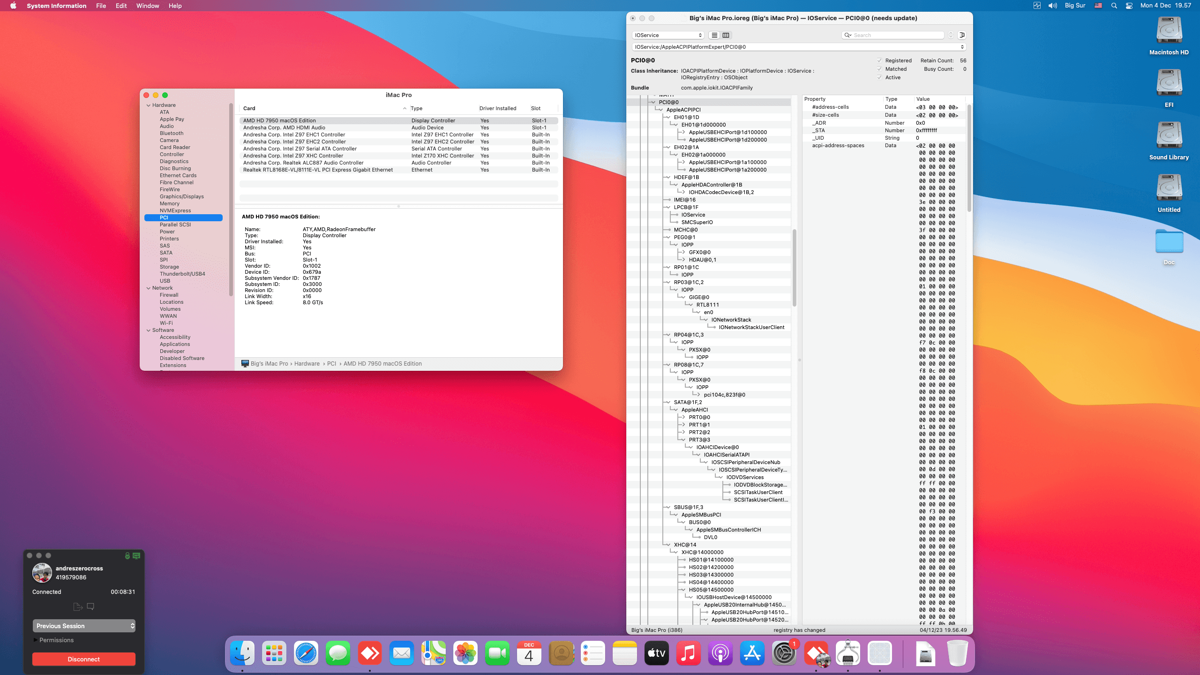Open the File menu
The height and width of the screenshot is (675, 1200).
[x=101, y=6]
